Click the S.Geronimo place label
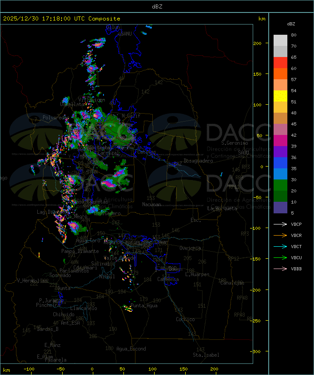 pos(235,143)
